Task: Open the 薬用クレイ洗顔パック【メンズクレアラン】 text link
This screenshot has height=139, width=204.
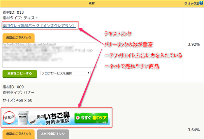Action: tap(39, 26)
